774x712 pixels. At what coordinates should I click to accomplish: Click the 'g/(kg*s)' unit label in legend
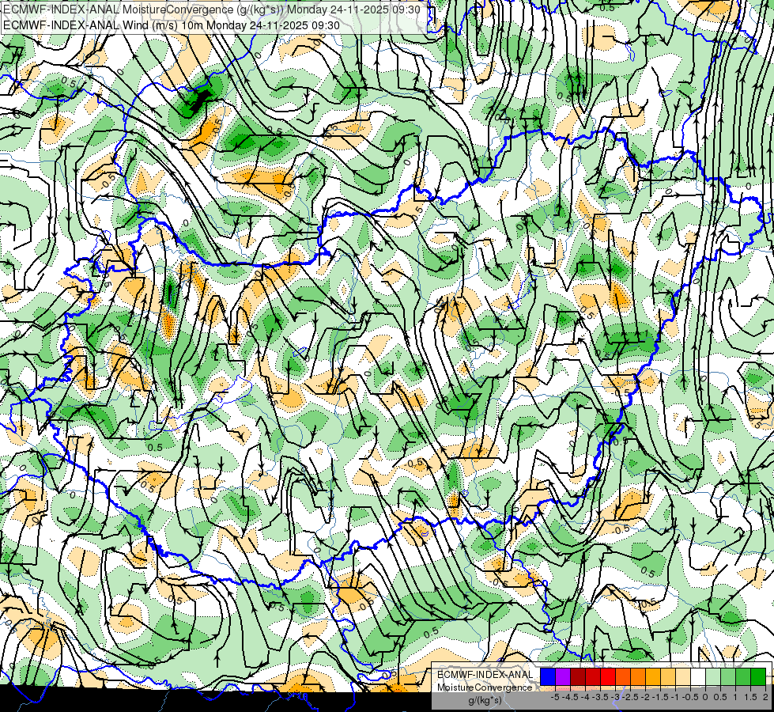point(485,700)
